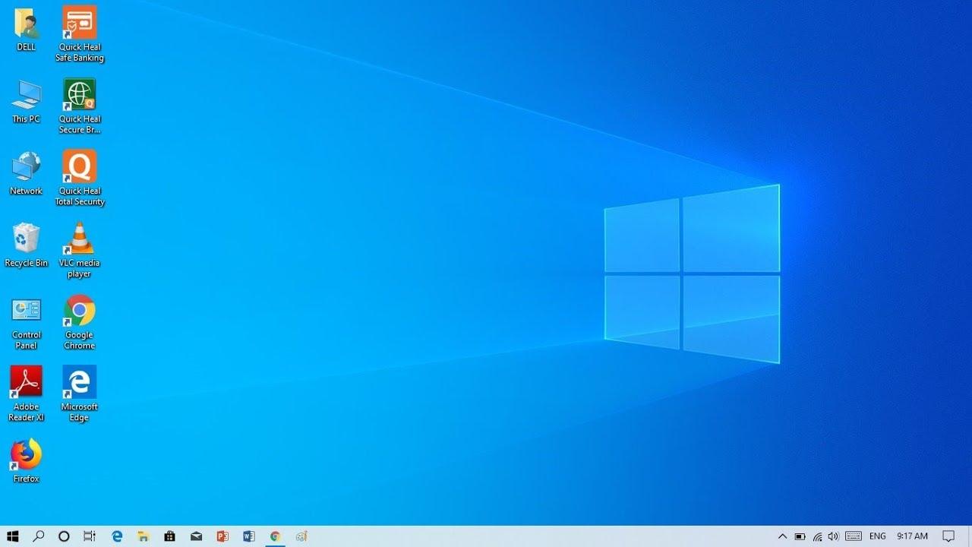
Task: Open Adobe Reader XI
Action: [x=26, y=381]
